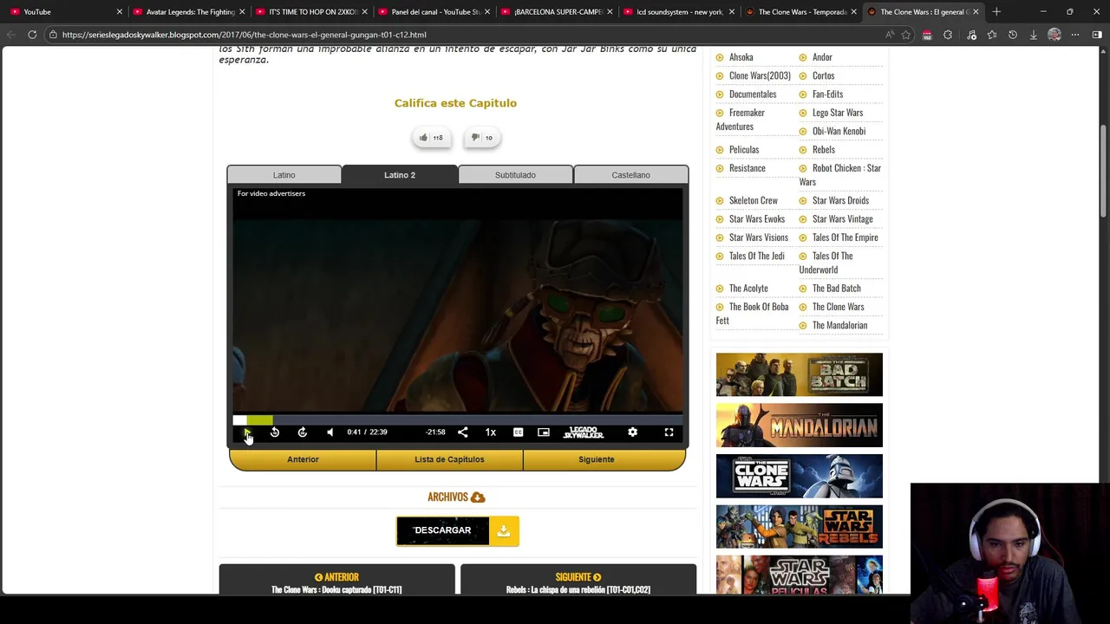
Task: Switch to the Castellano tab
Action: 630,175
